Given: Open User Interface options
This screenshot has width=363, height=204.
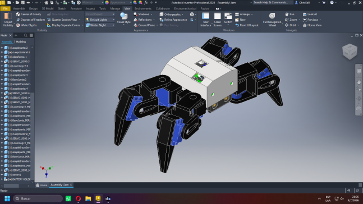Looking at the screenshot, I should pyautogui.click(x=205, y=20).
